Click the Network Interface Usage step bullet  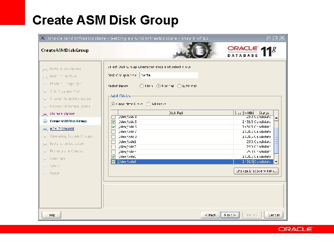pos(45,106)
